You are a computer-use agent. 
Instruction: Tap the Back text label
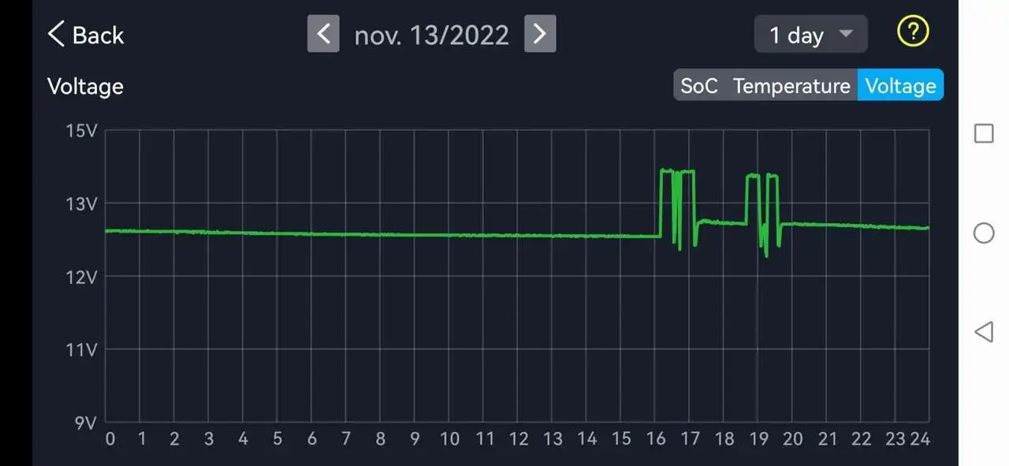tap(98, 35)
